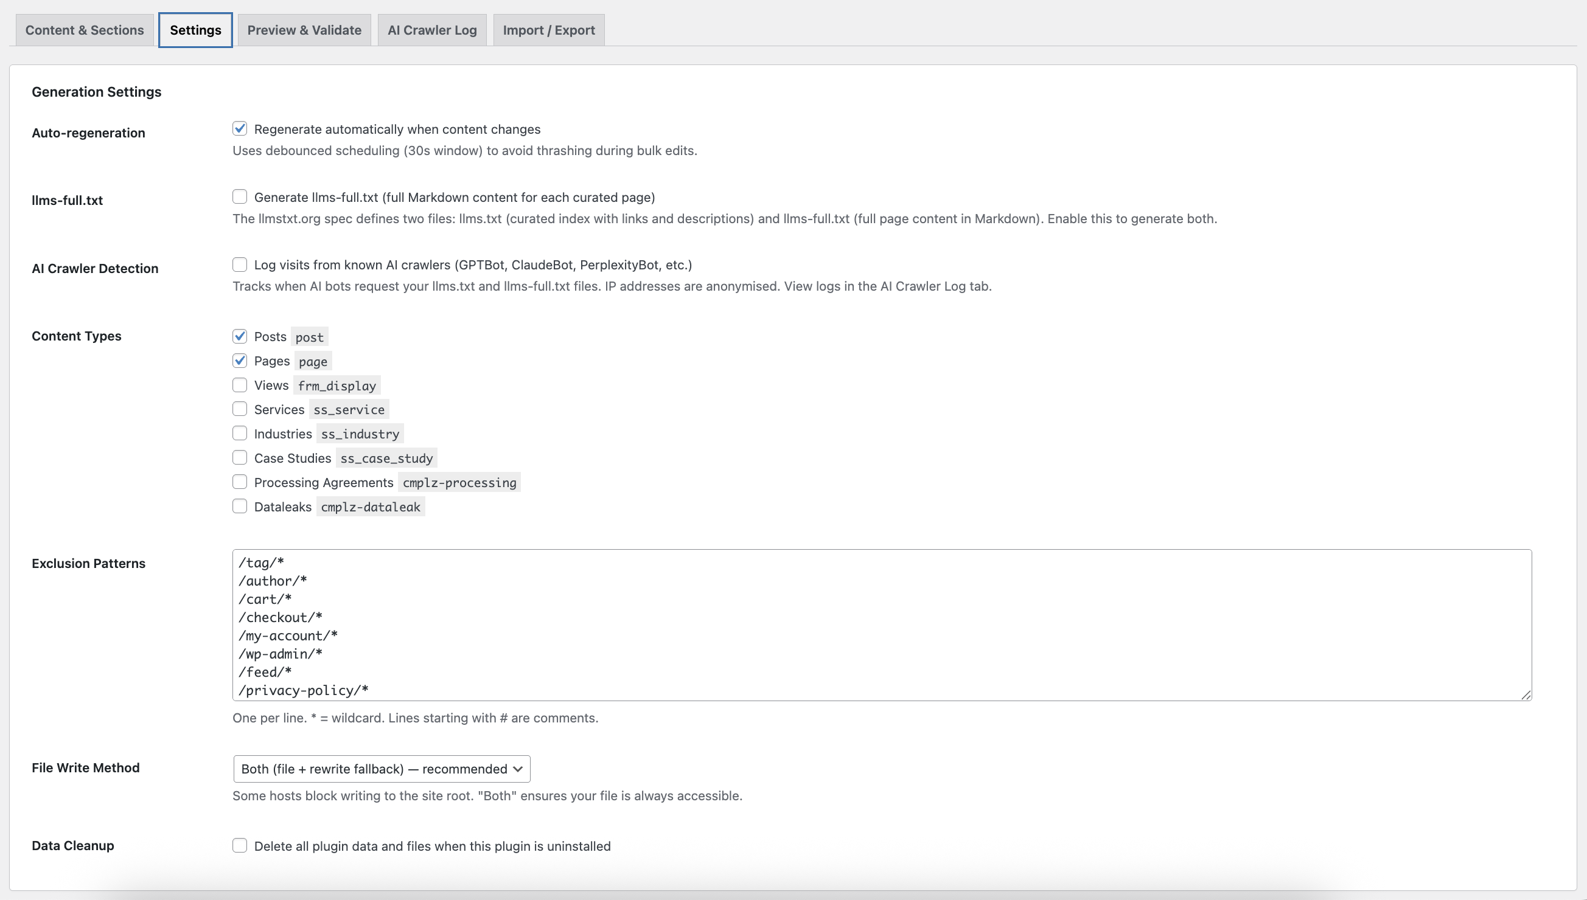Enable the Industries content type
This screenshot has width=1587, height=900.
pyautogui.click(x=240, y=433)
